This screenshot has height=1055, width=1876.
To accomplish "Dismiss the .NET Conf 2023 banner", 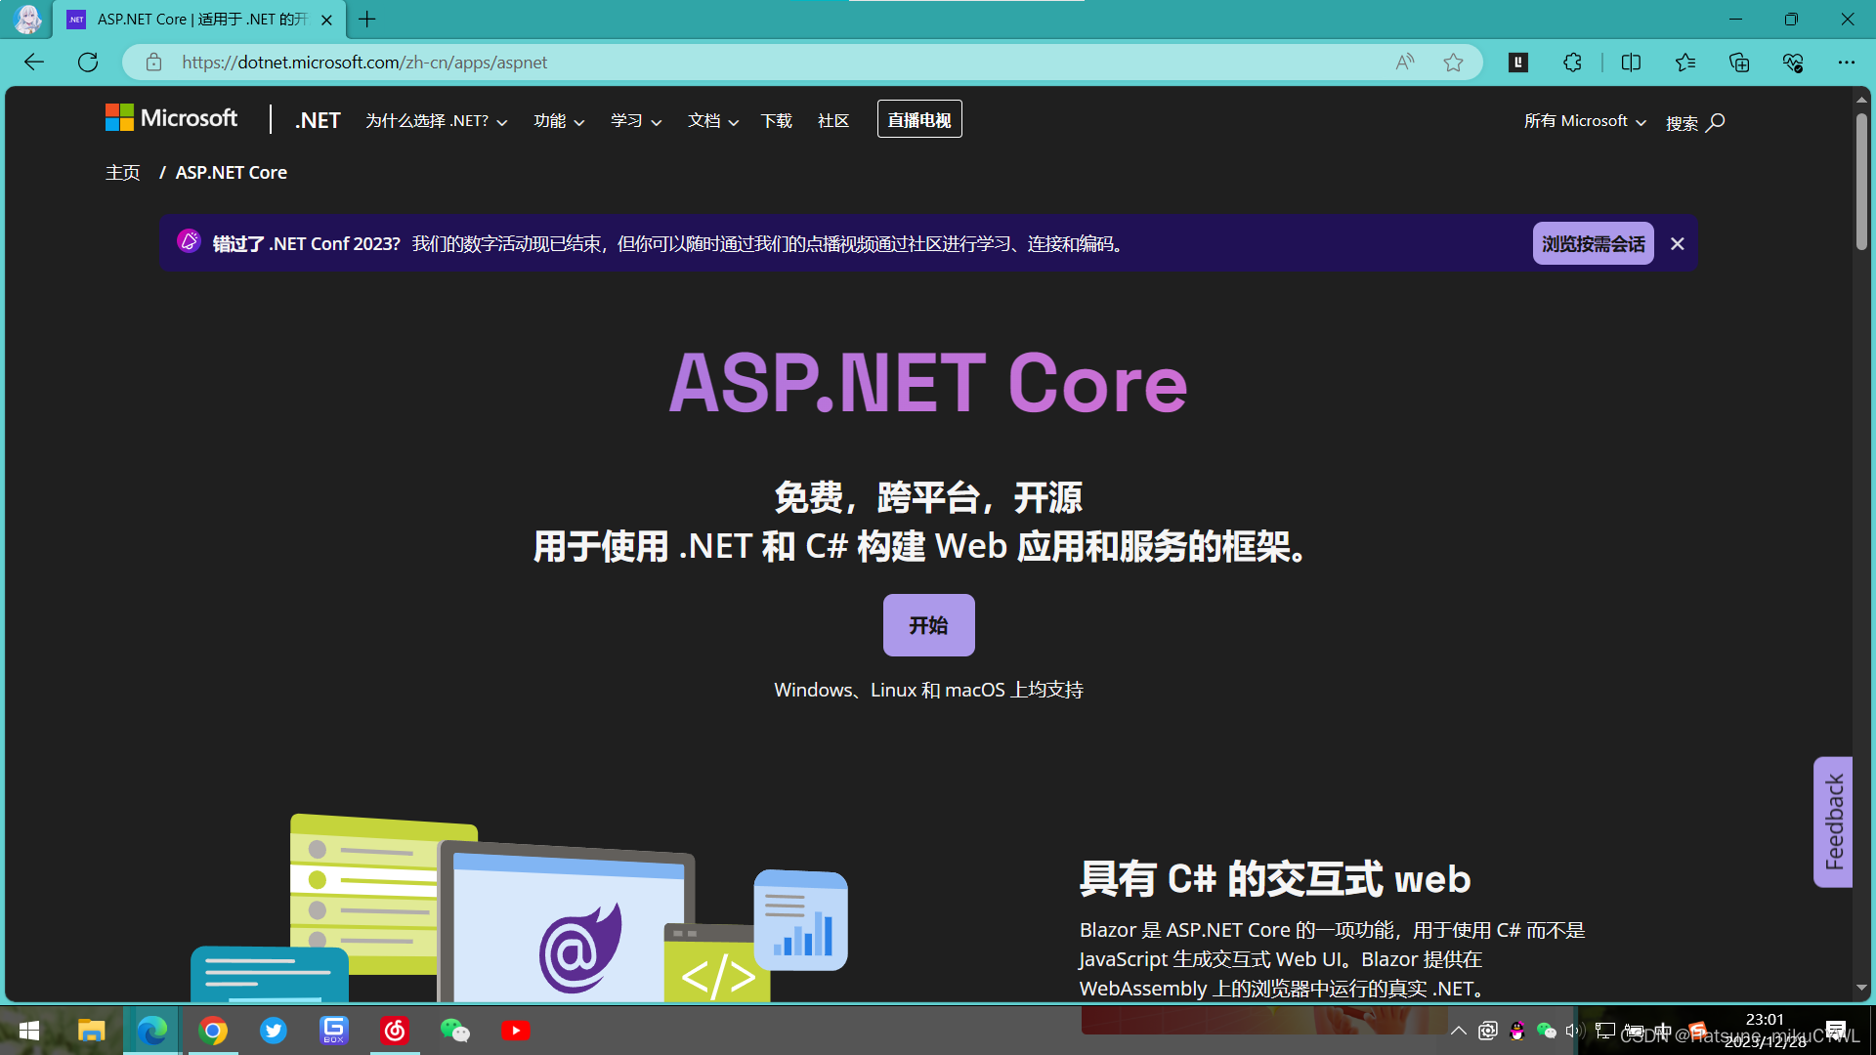I will click(x=1677, y=243).
